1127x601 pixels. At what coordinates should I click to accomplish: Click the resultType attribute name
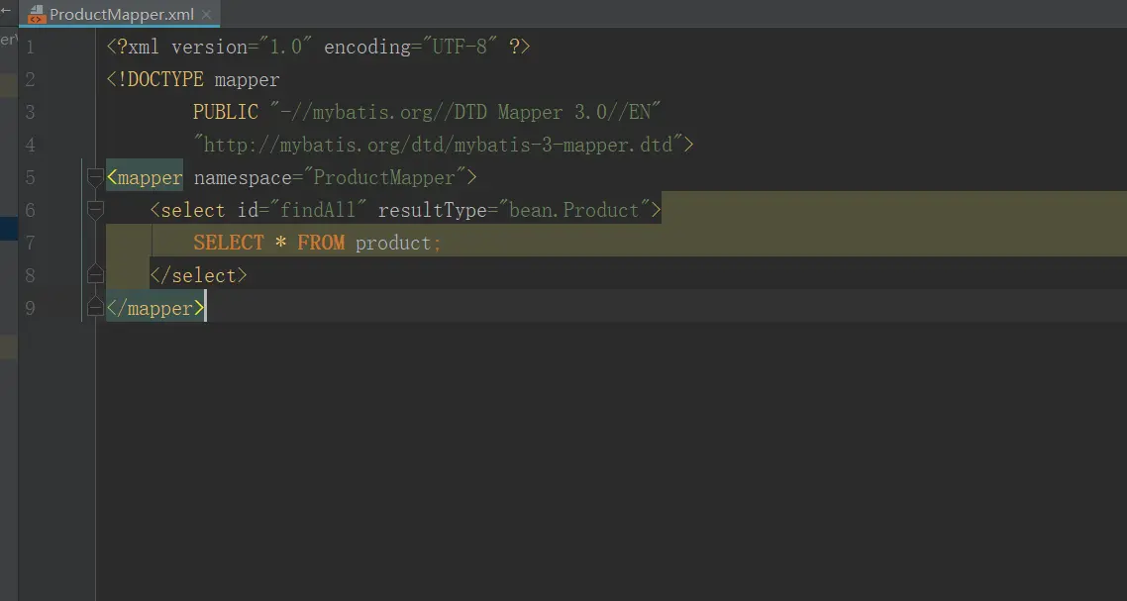tap(433, 210)
